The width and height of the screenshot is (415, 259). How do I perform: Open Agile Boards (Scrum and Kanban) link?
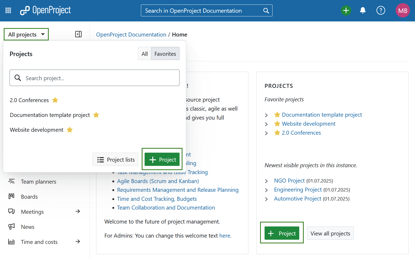click(x=158, y=181)
